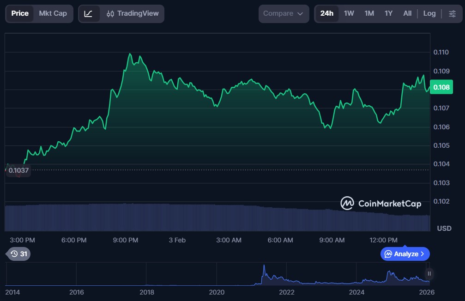Show the 1Y time range

pos(388,14)
